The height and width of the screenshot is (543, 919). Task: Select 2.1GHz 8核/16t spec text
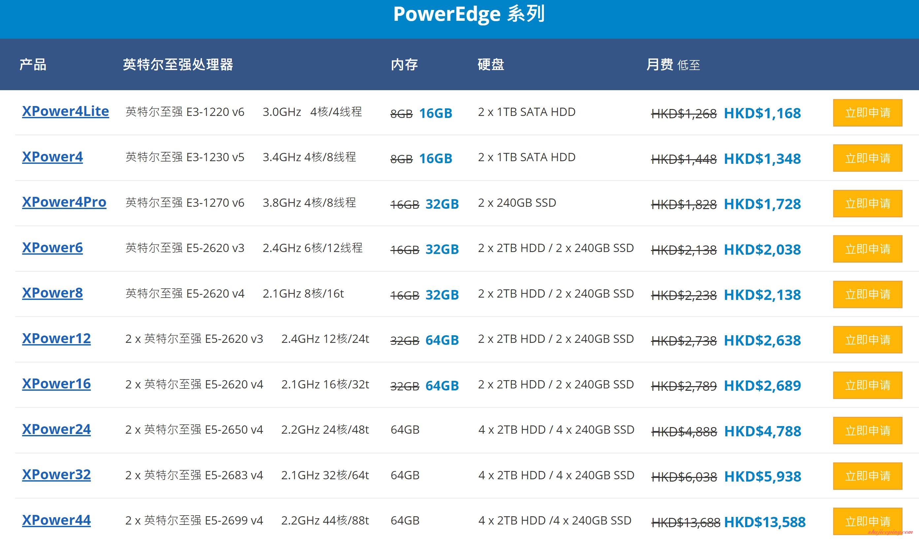(x=303, y=293)
